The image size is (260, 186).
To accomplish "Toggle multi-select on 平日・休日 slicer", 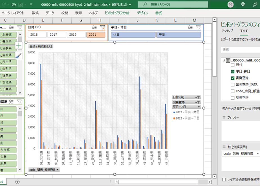I will [190, 27].
